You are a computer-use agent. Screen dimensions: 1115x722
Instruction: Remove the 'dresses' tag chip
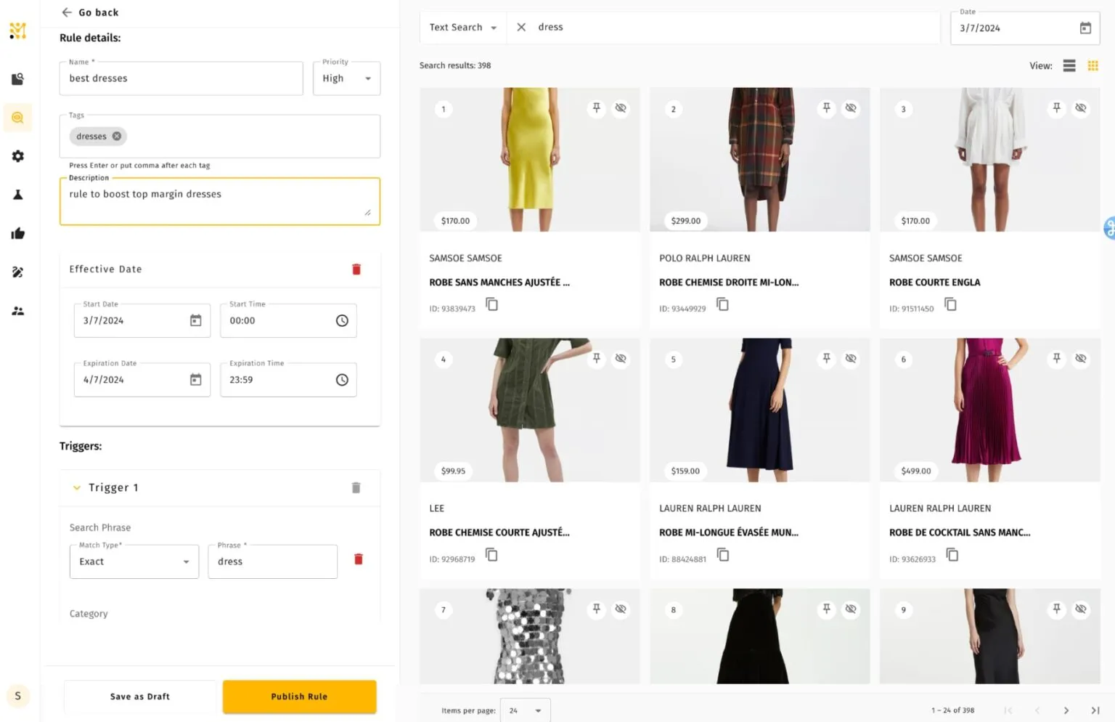click(118, 136)
